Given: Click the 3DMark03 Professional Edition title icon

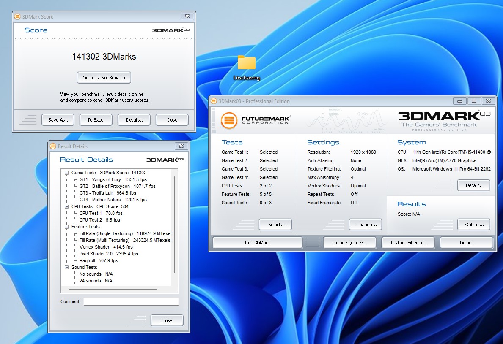Looking at the screenshot, I should click(214, 101).
